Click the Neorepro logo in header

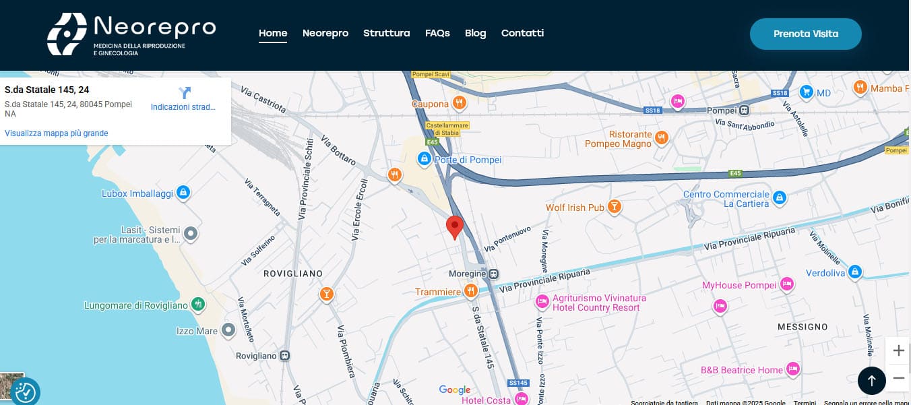(x=131, y=34)
